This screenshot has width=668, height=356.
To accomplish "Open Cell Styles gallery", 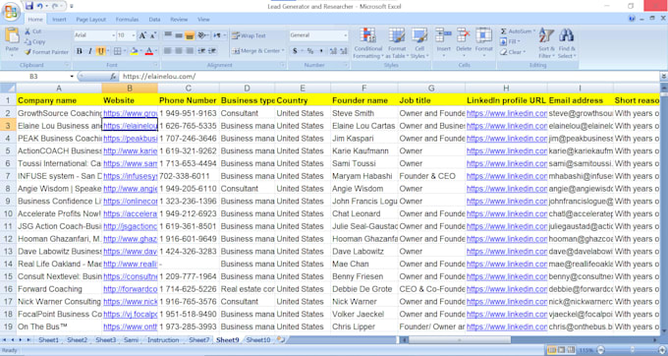I will (x=419, y=43).
